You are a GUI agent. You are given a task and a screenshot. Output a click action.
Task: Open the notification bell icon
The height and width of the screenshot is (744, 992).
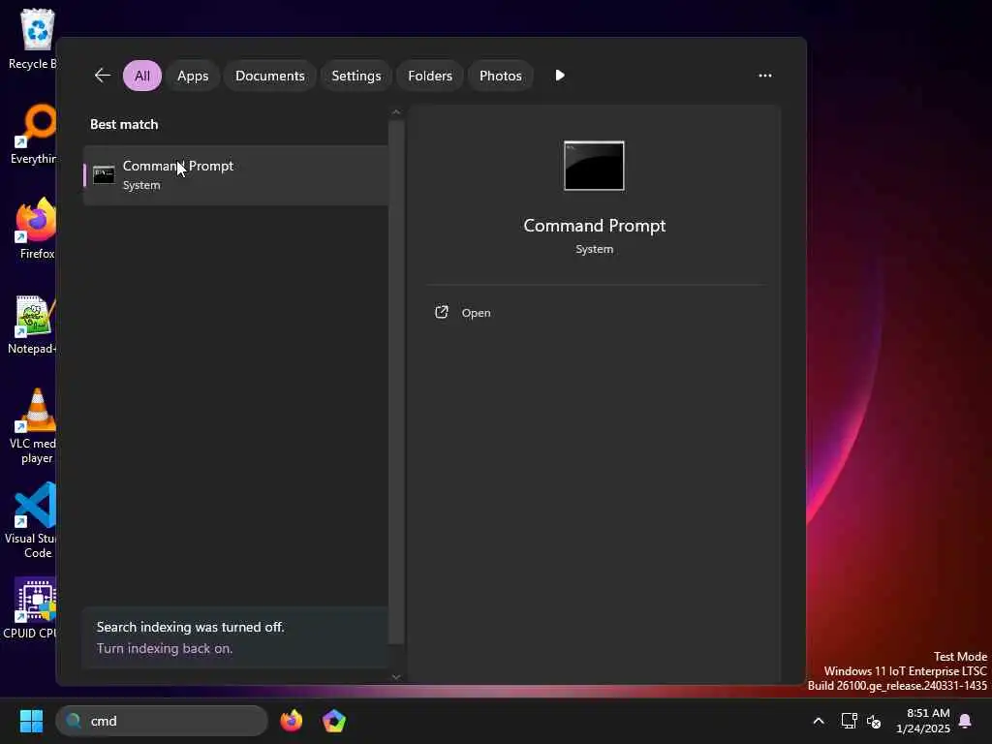[966, 721]
